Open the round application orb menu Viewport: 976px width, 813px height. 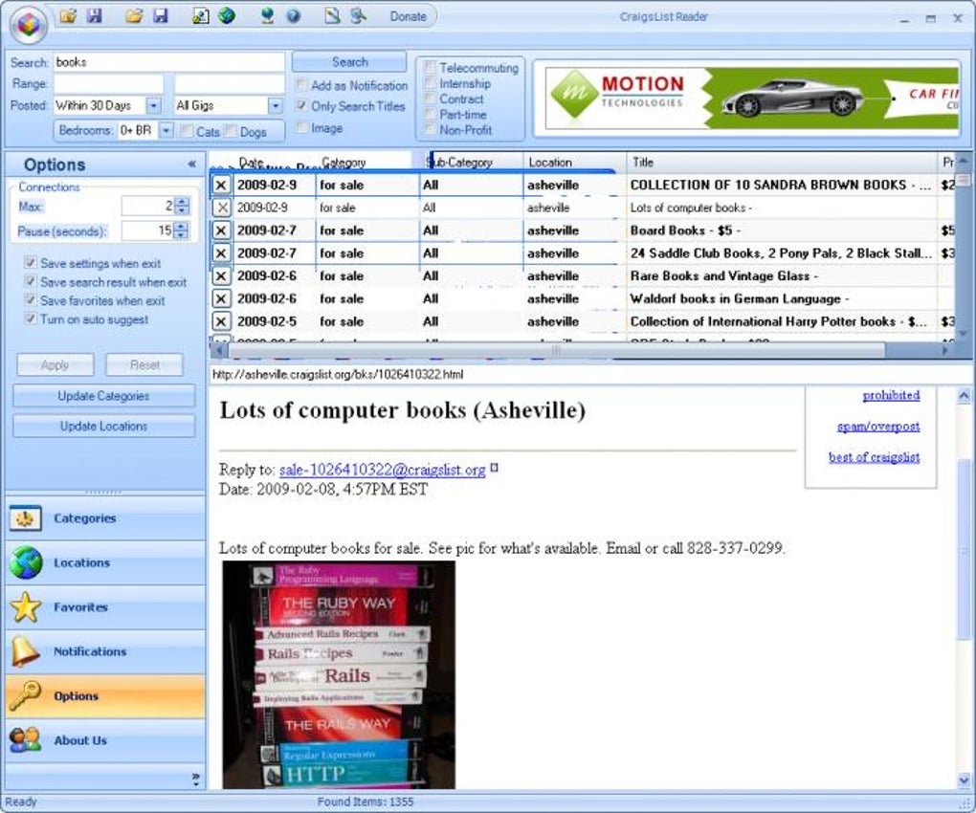point(28,24)
